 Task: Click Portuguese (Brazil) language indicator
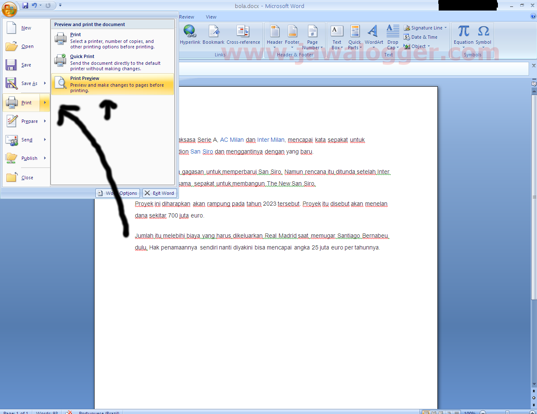(x=98, y=412)
